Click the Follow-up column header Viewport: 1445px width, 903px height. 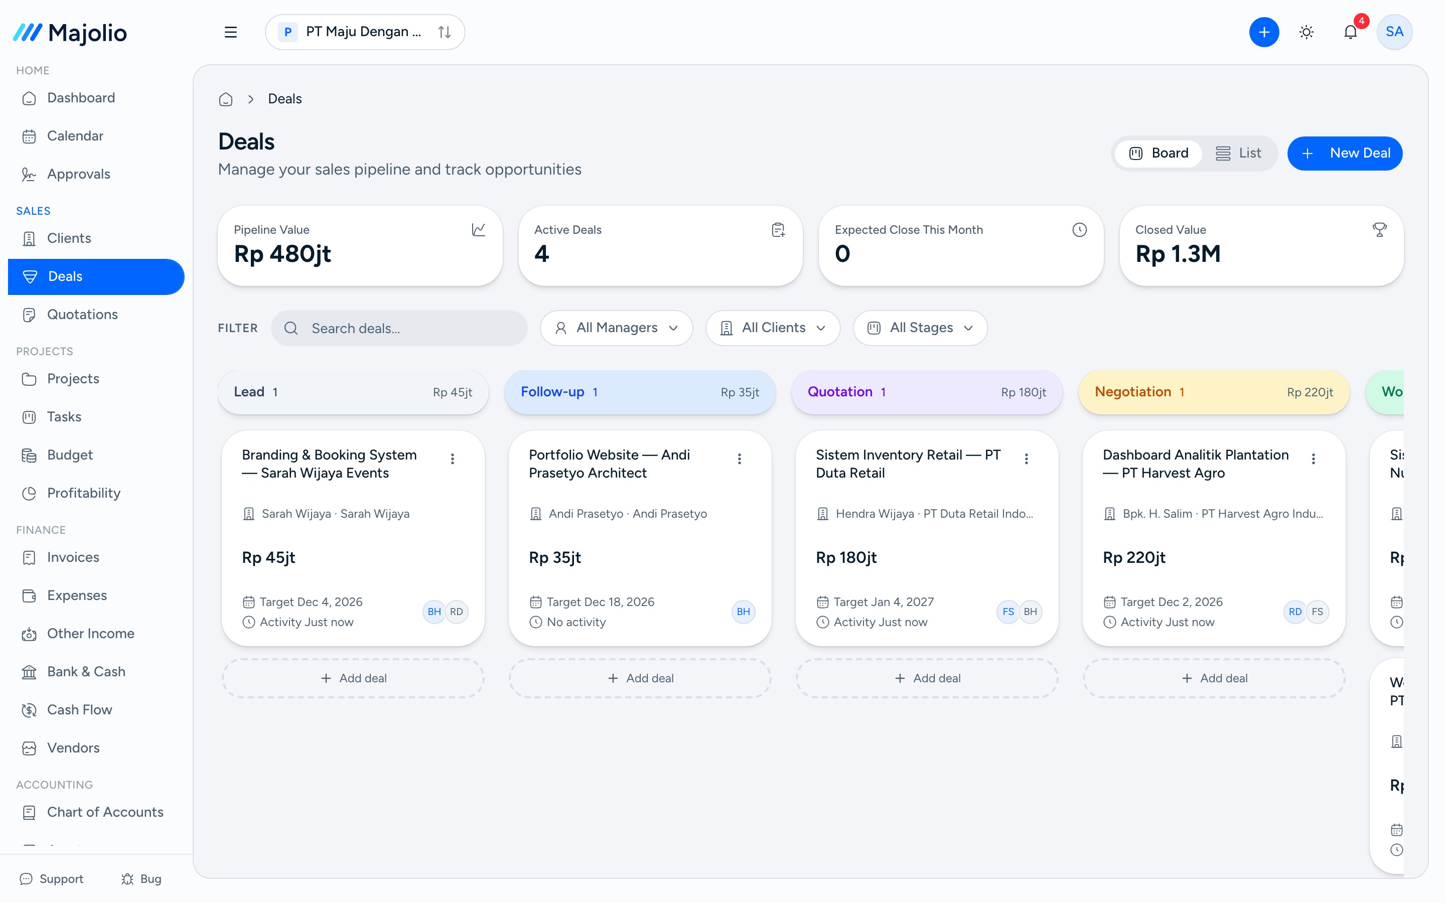[x=640, y=392]
